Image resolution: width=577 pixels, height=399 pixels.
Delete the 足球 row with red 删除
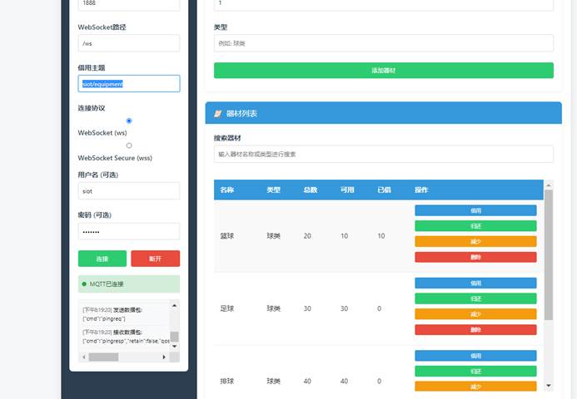475,330
